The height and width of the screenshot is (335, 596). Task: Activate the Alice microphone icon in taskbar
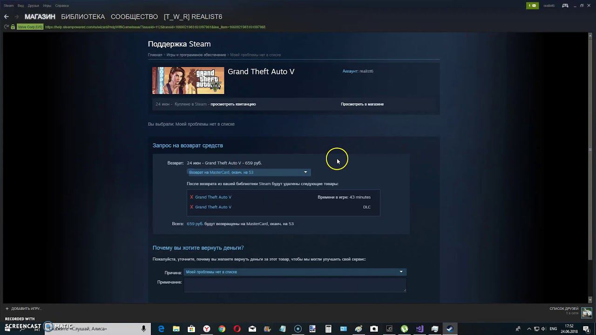(x=143, y=328)
